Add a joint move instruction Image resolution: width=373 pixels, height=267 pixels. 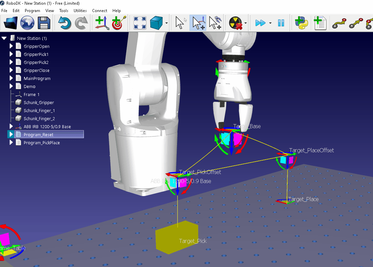coord(339,23)
